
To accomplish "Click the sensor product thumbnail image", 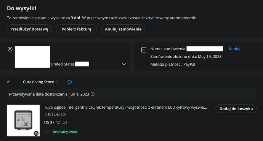I will [x=23, y=120].
